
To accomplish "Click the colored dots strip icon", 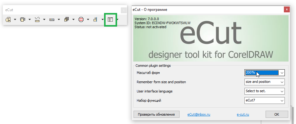I will pos(52,19).
